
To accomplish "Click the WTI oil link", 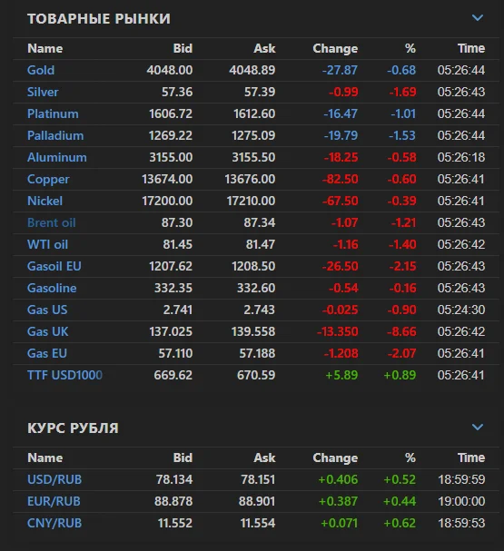I will point(47,244).
